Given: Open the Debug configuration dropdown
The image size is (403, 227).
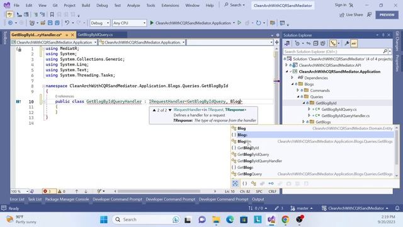Looking at the screenshot, I should pos(99,23).
